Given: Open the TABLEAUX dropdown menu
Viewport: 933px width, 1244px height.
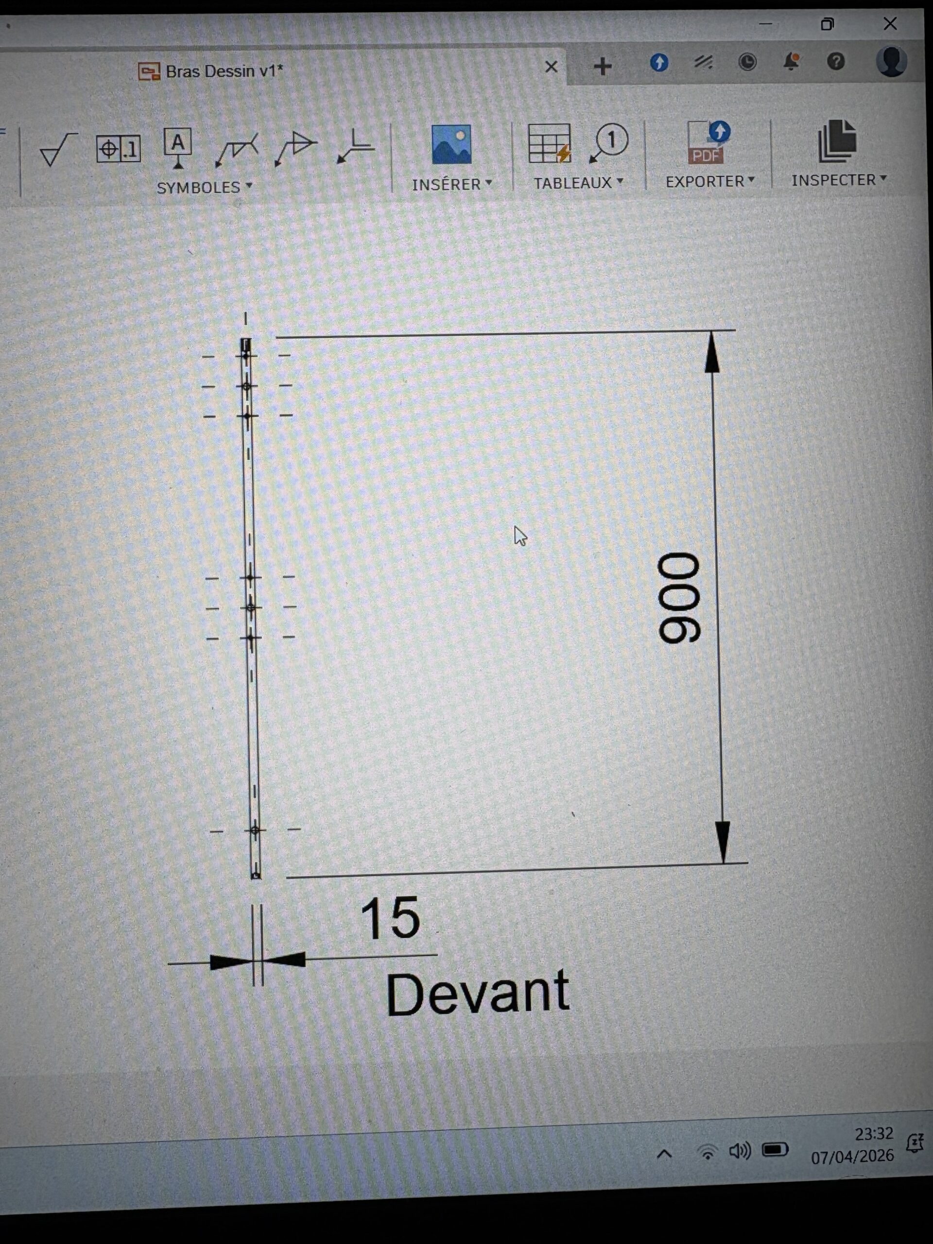Looking at the screenshot, I should (578, 183).
